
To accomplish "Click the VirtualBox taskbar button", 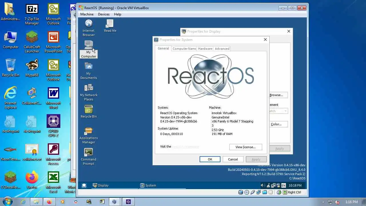I will 114,202.
